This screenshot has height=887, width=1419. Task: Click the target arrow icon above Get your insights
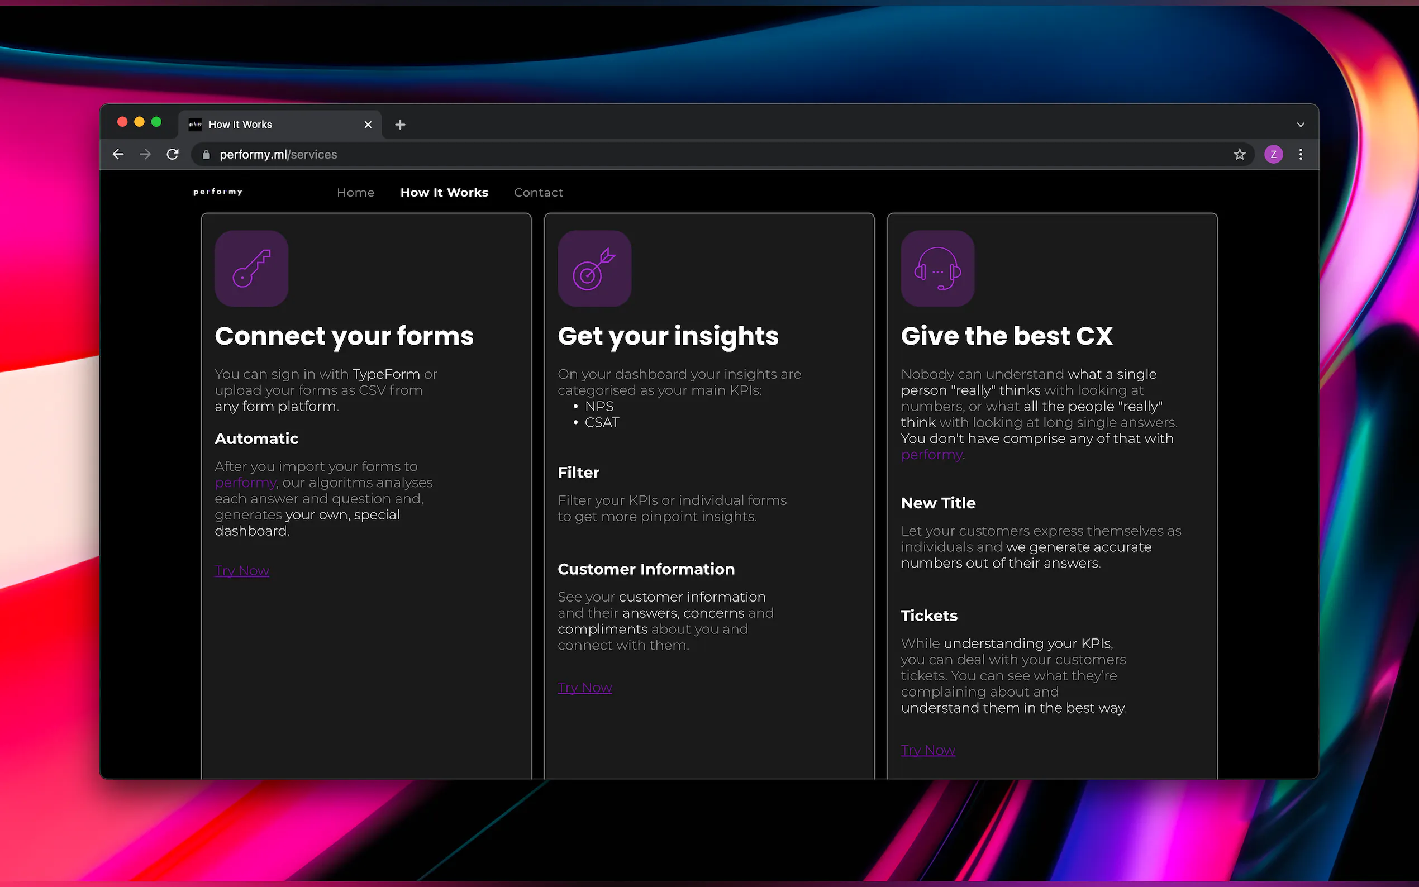click(594, 269)
